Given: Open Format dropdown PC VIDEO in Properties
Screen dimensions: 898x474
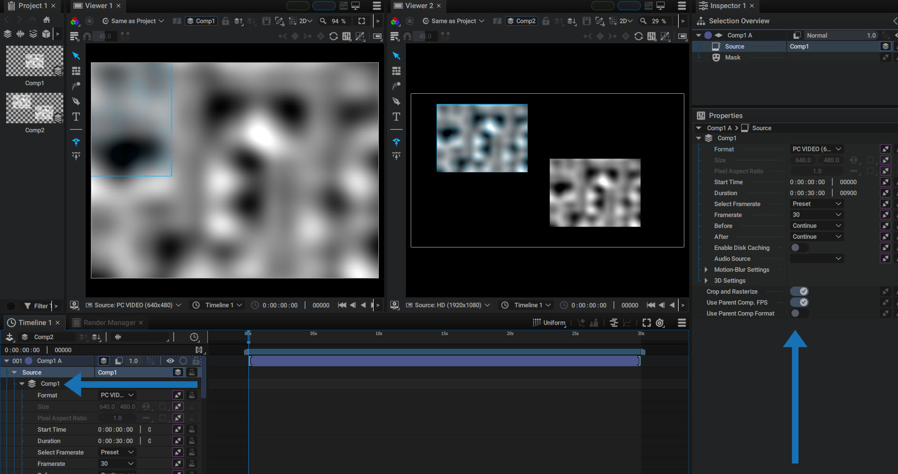Looking at the screenshot, I should click(817, 149).
